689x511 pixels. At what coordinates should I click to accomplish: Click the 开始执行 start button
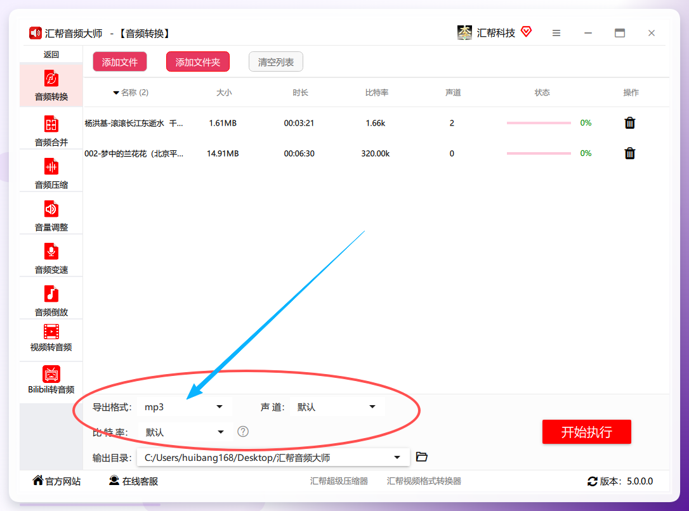(x=587, y=432)
